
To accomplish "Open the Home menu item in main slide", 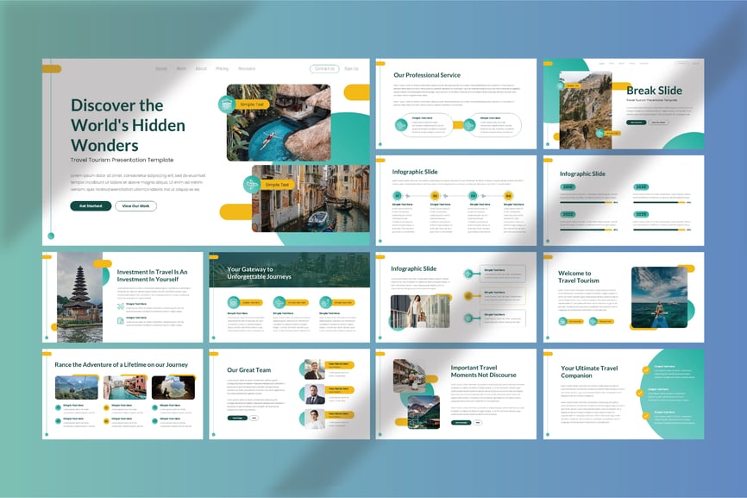I will [x=161, y=68].
